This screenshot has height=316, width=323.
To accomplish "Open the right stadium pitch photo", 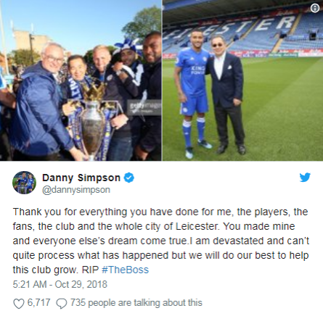I will click(242, 80).
